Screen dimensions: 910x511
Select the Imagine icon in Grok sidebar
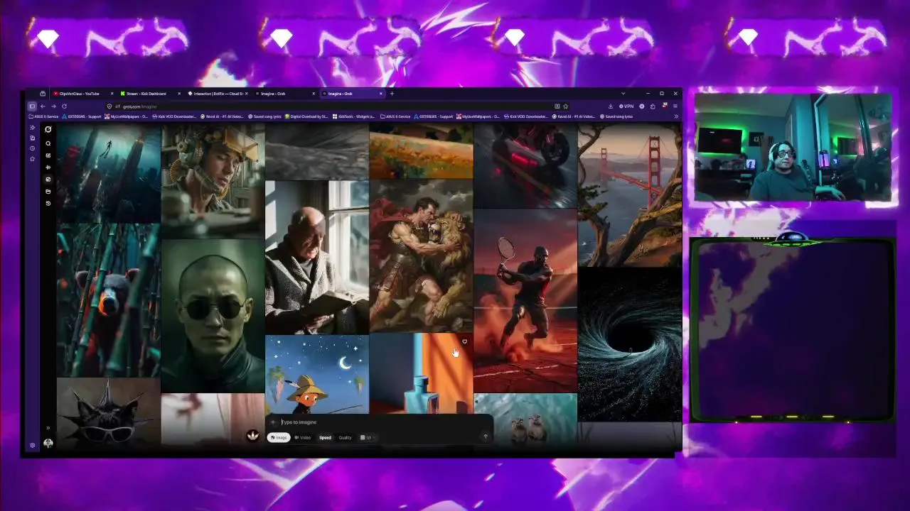tap(48, 180)
